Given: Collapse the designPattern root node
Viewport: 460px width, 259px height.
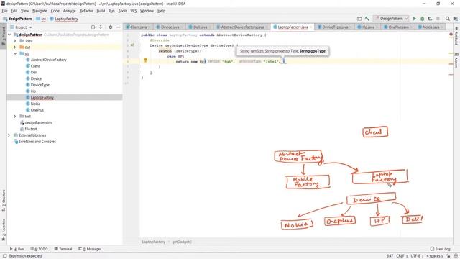Looking at the screenshot, I should point(9,35).
